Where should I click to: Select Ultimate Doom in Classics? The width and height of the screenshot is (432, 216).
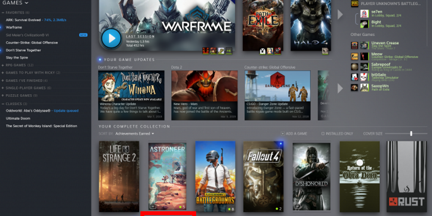click(x=18, y=118)
